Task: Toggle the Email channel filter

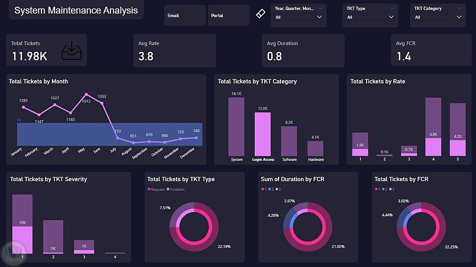Action: 185,16
